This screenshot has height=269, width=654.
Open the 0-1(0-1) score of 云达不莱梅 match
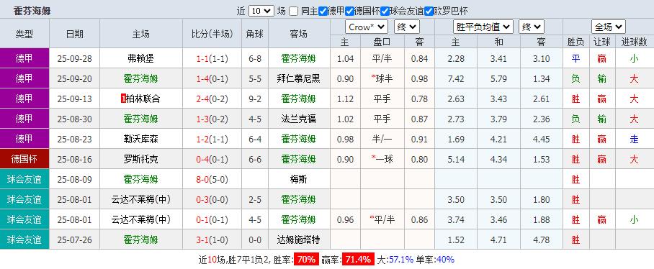[x=212, y=220]
